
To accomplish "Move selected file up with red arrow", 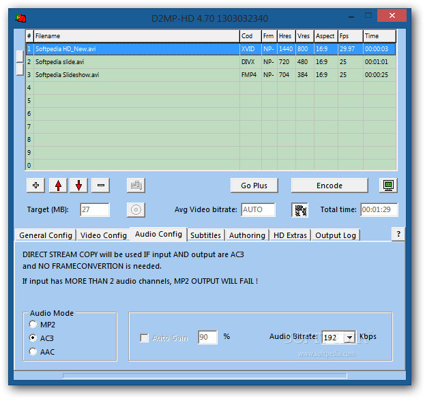I will (x=58, y=186).
